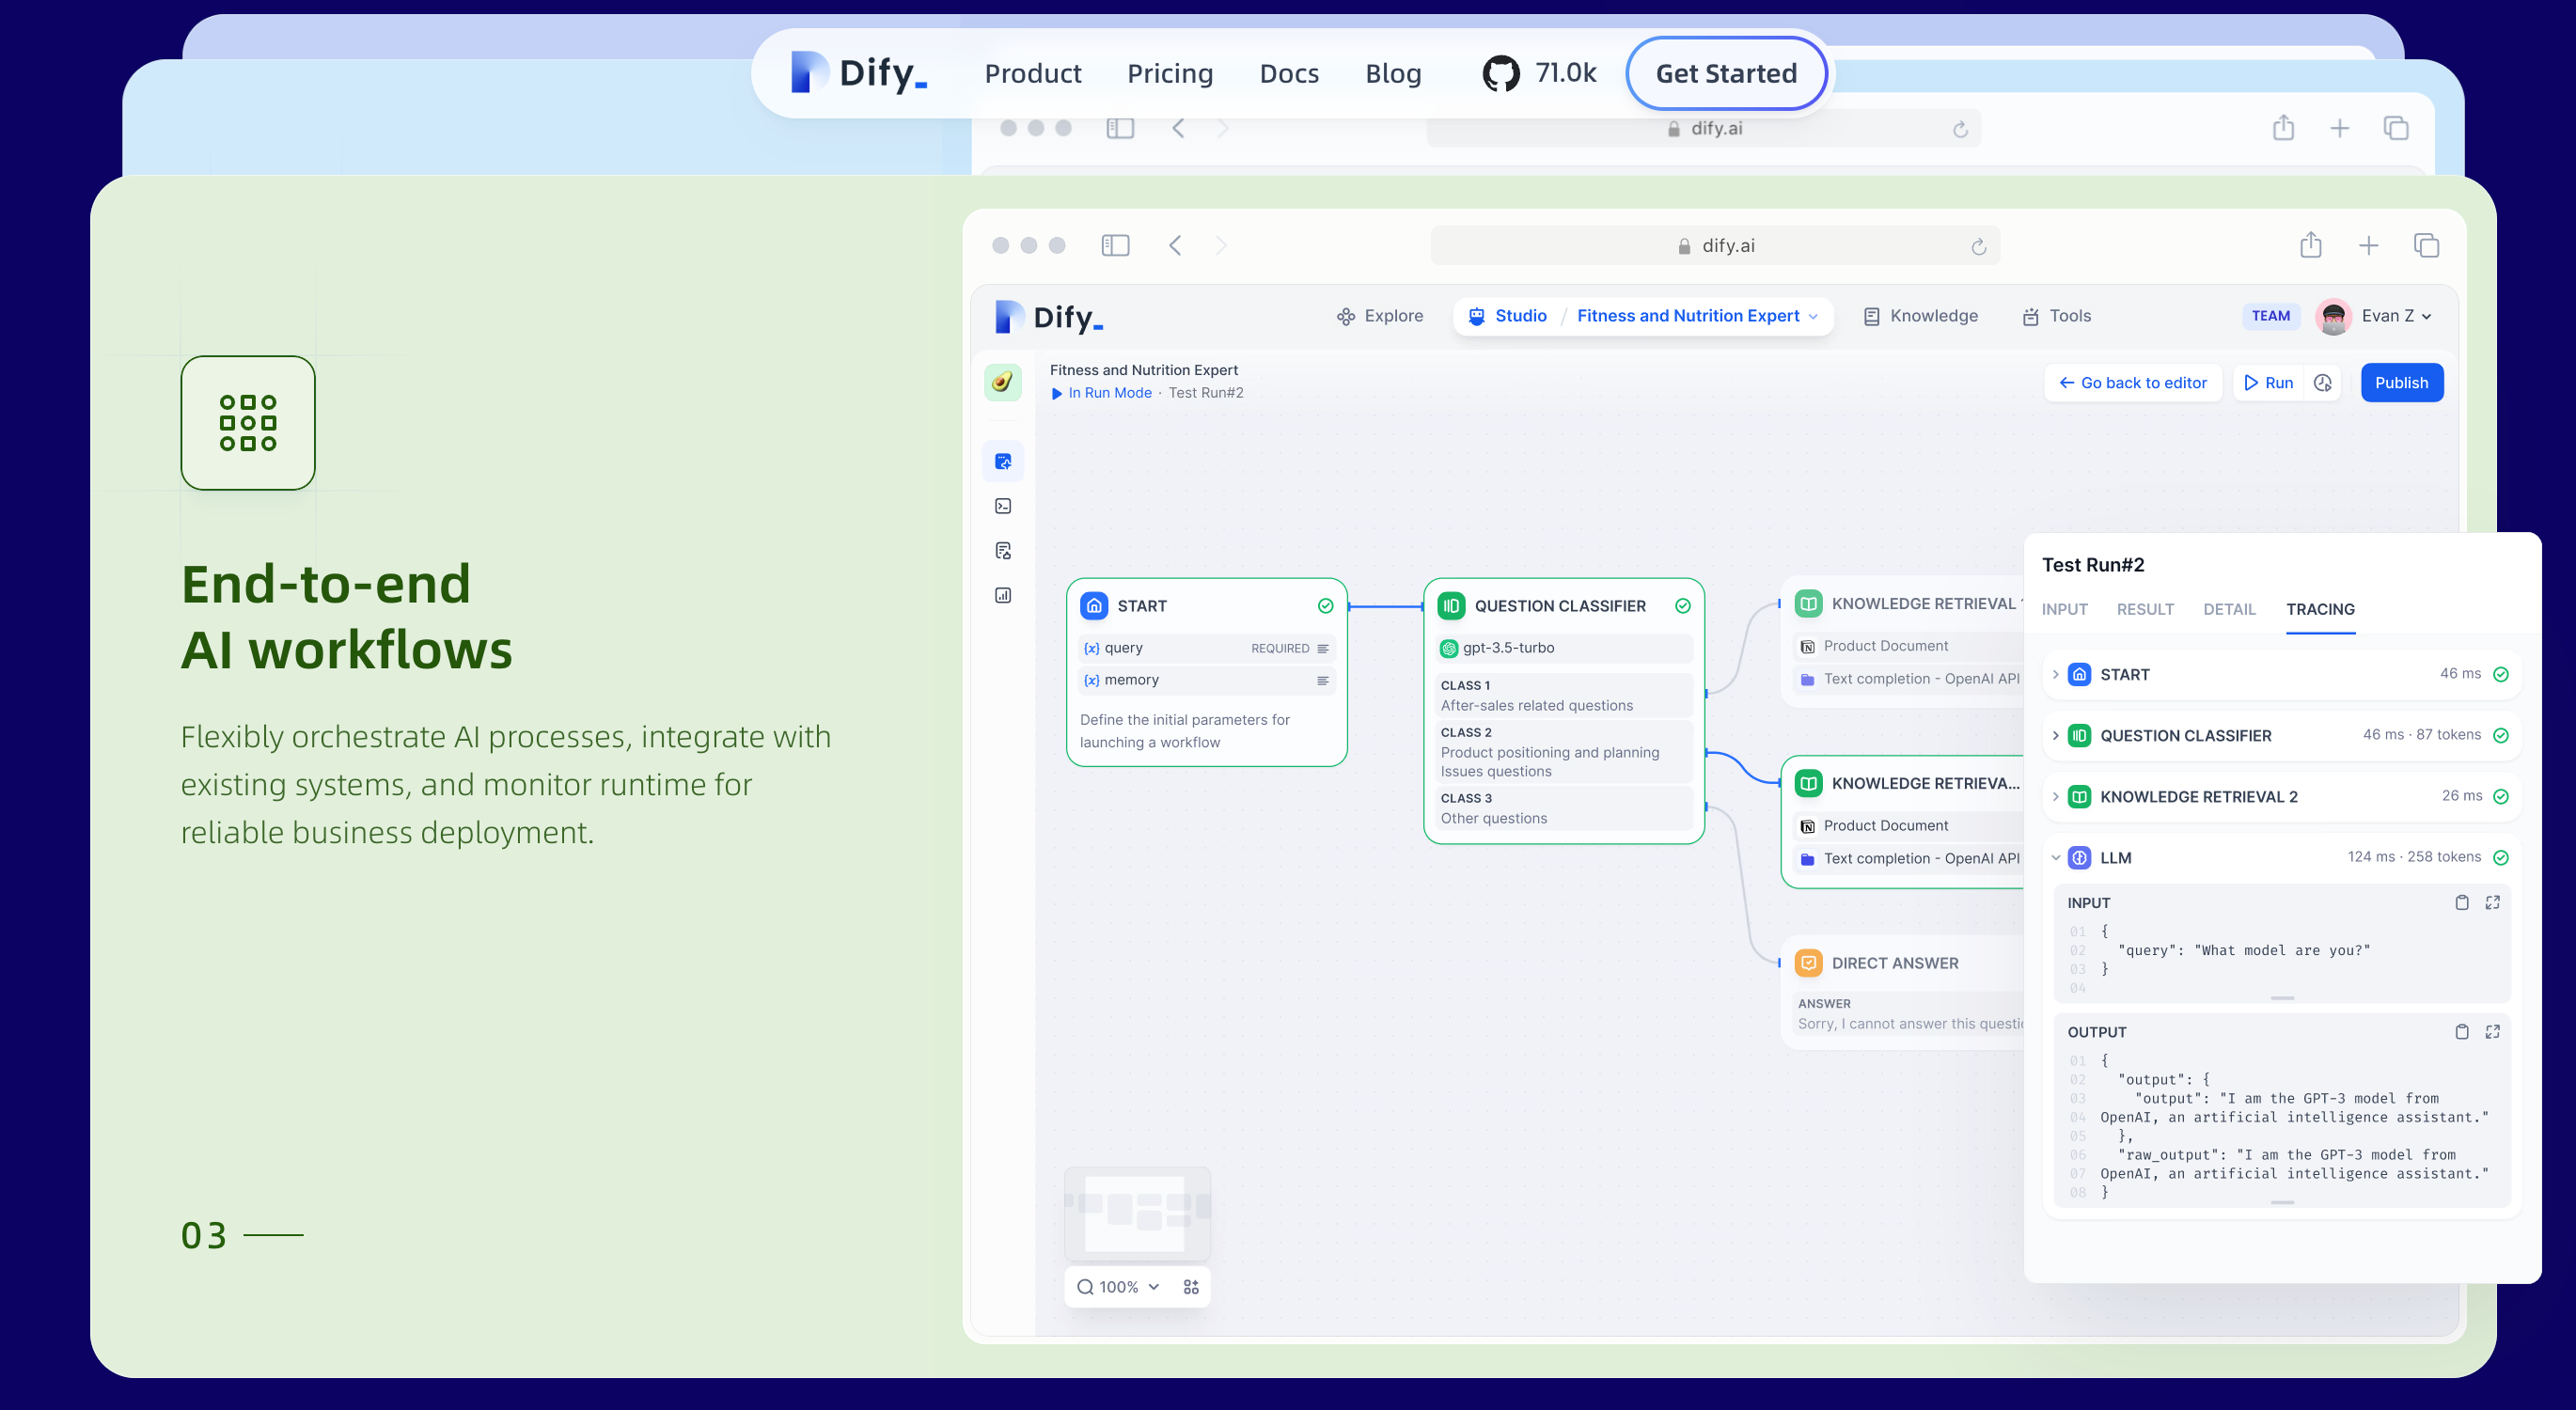Open the Knowledge menu item
The width and height of the screenshot is (2576, 1410).
click(1921, 316)
